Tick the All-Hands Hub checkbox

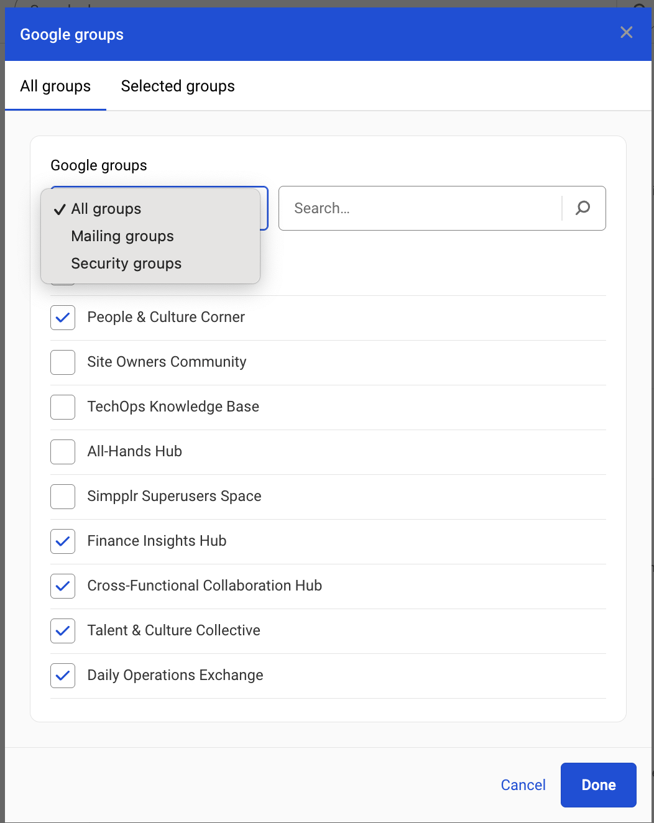63,452
